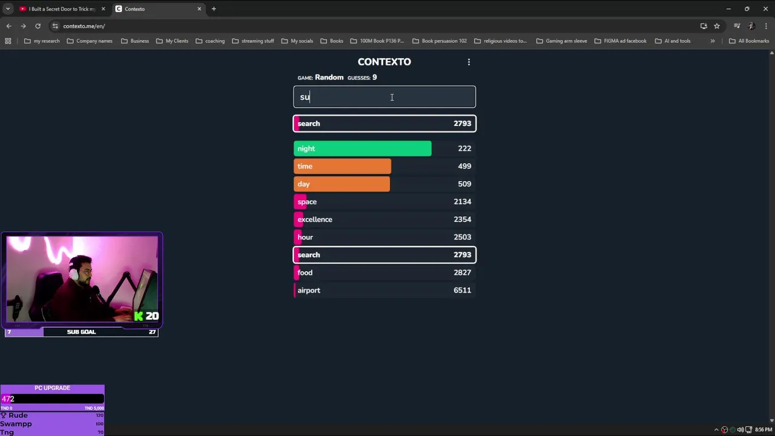
Task: Click the Rude donor name
Action: [18, 415]
